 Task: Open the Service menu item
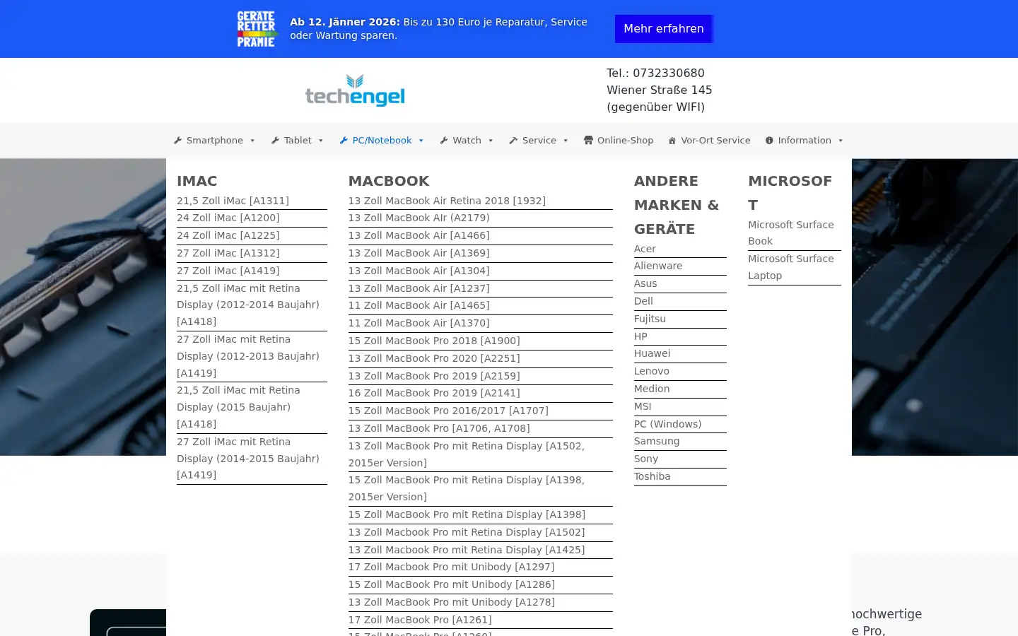[539, 141]
